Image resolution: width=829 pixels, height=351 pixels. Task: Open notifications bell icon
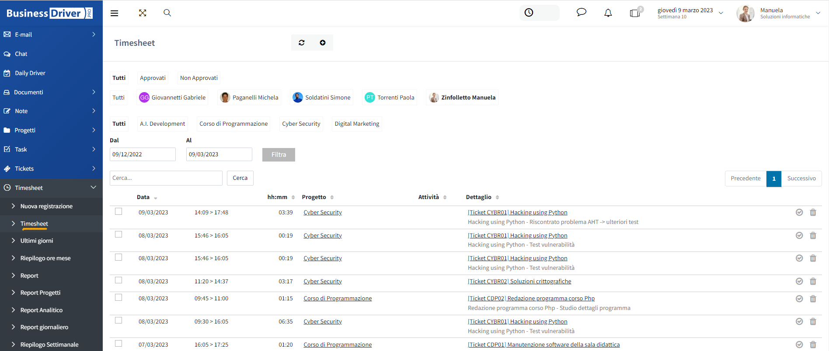point(608,13)
